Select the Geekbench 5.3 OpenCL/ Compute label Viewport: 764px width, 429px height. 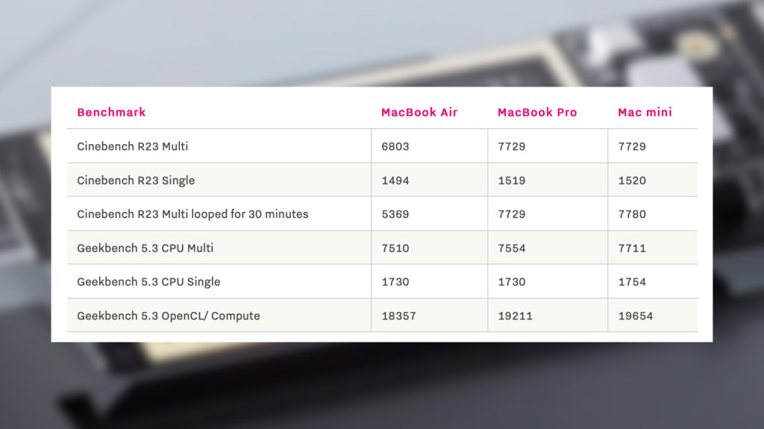click(169, 316)
